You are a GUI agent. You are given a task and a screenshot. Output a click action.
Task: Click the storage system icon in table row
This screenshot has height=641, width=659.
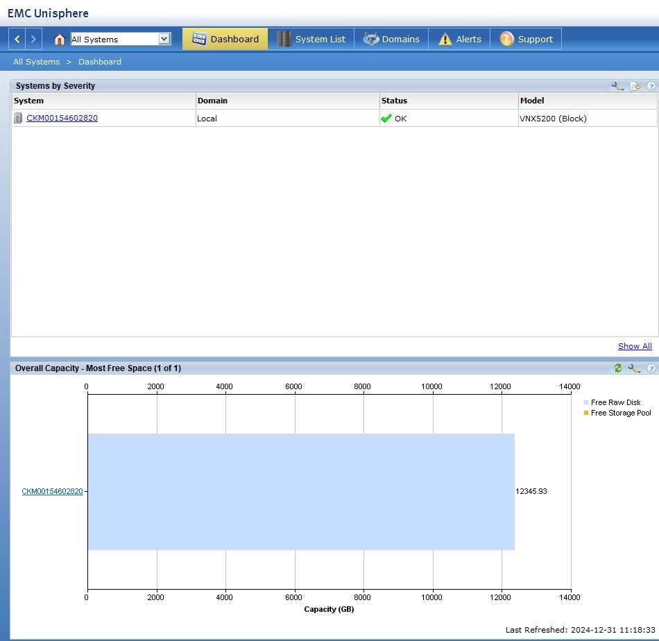click(17, 118)
